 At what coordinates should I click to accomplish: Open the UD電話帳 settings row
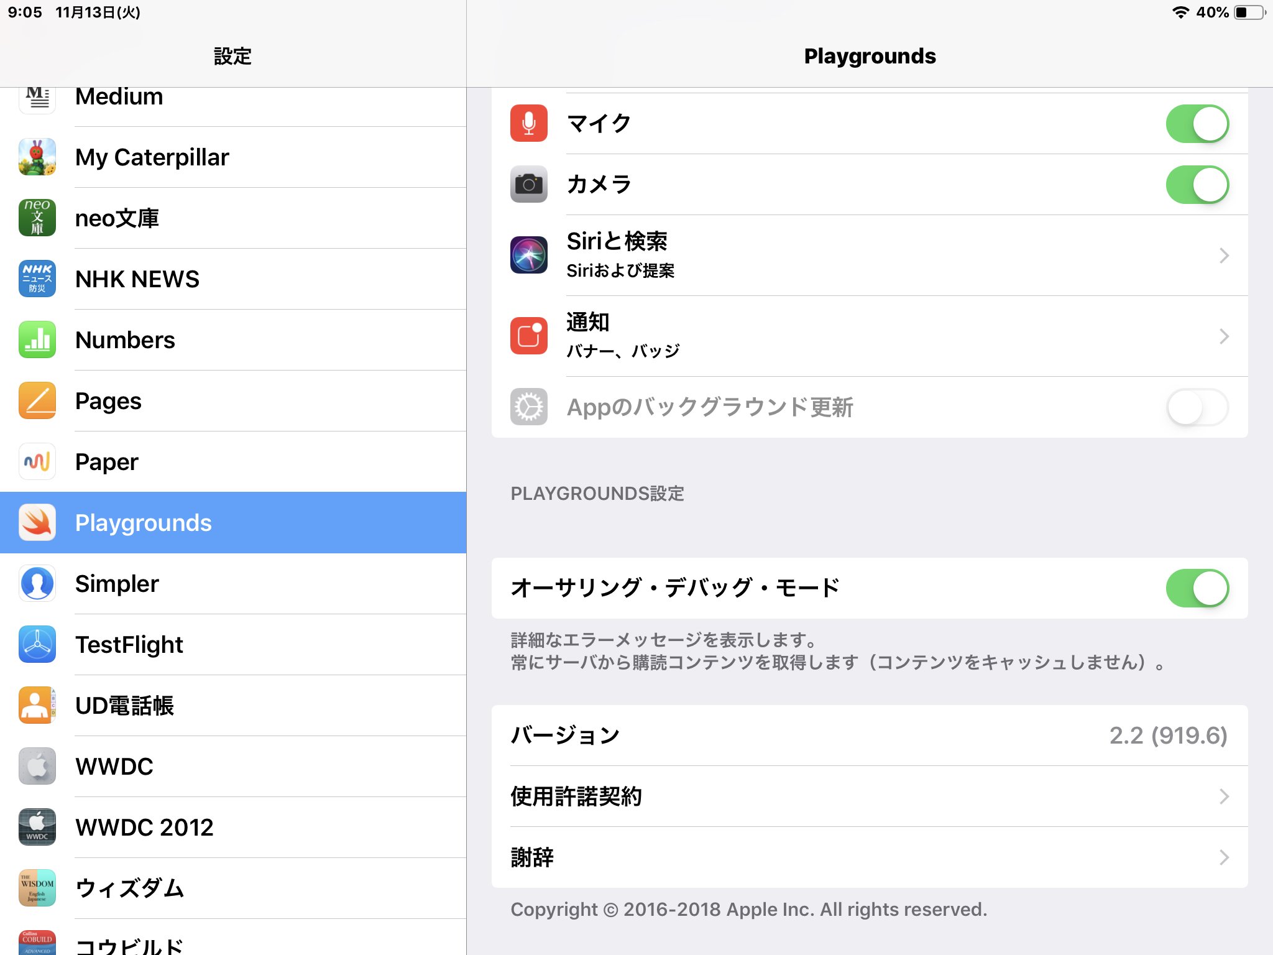[233, 706]
